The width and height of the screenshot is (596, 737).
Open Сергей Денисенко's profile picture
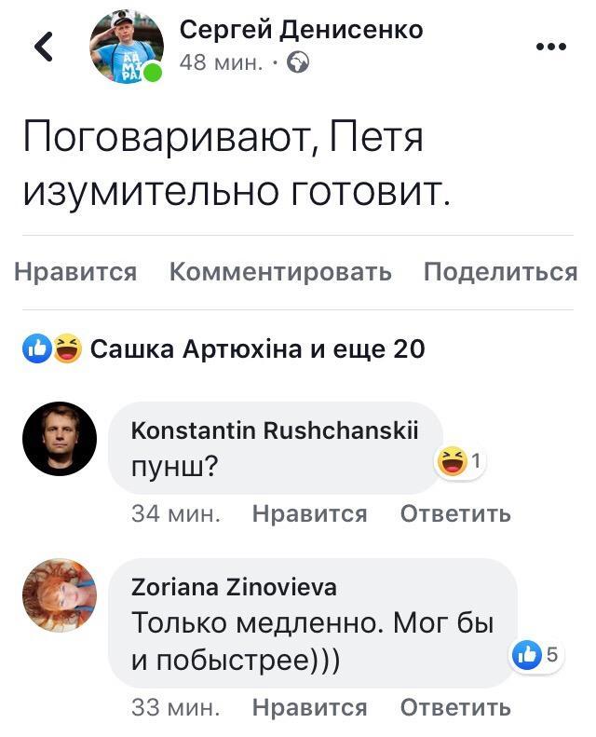coord(126,47)
